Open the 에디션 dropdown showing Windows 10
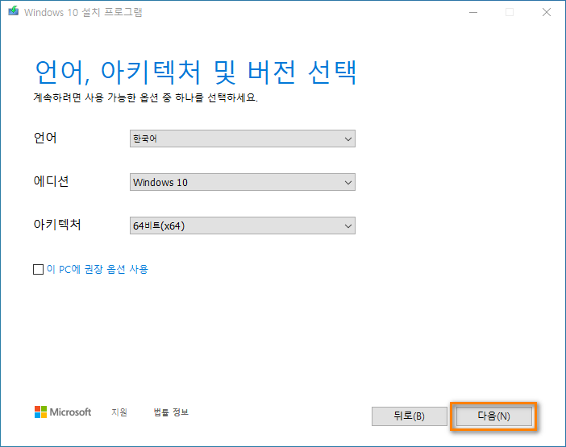Screen dimensions: 566x447 point(243,182)
